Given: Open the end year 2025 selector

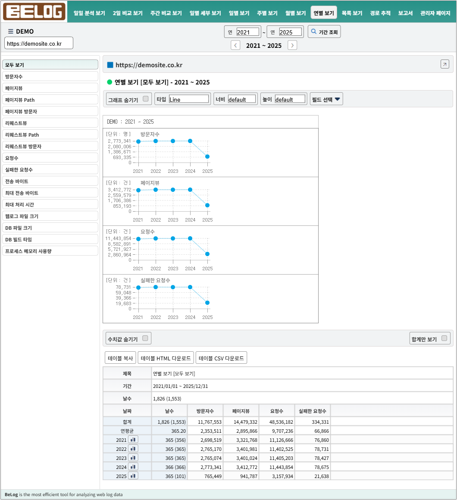Looking at the screenshot, I should coord(291,32).
